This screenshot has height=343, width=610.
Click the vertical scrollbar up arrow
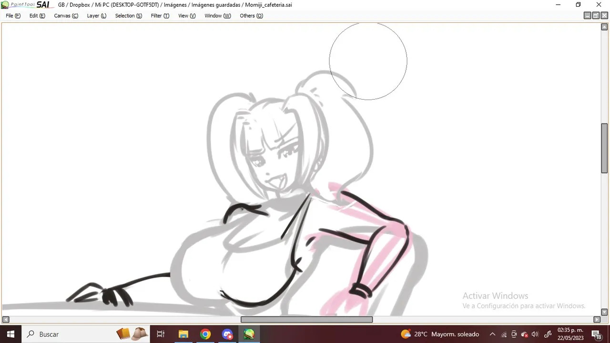coord(604,27)
